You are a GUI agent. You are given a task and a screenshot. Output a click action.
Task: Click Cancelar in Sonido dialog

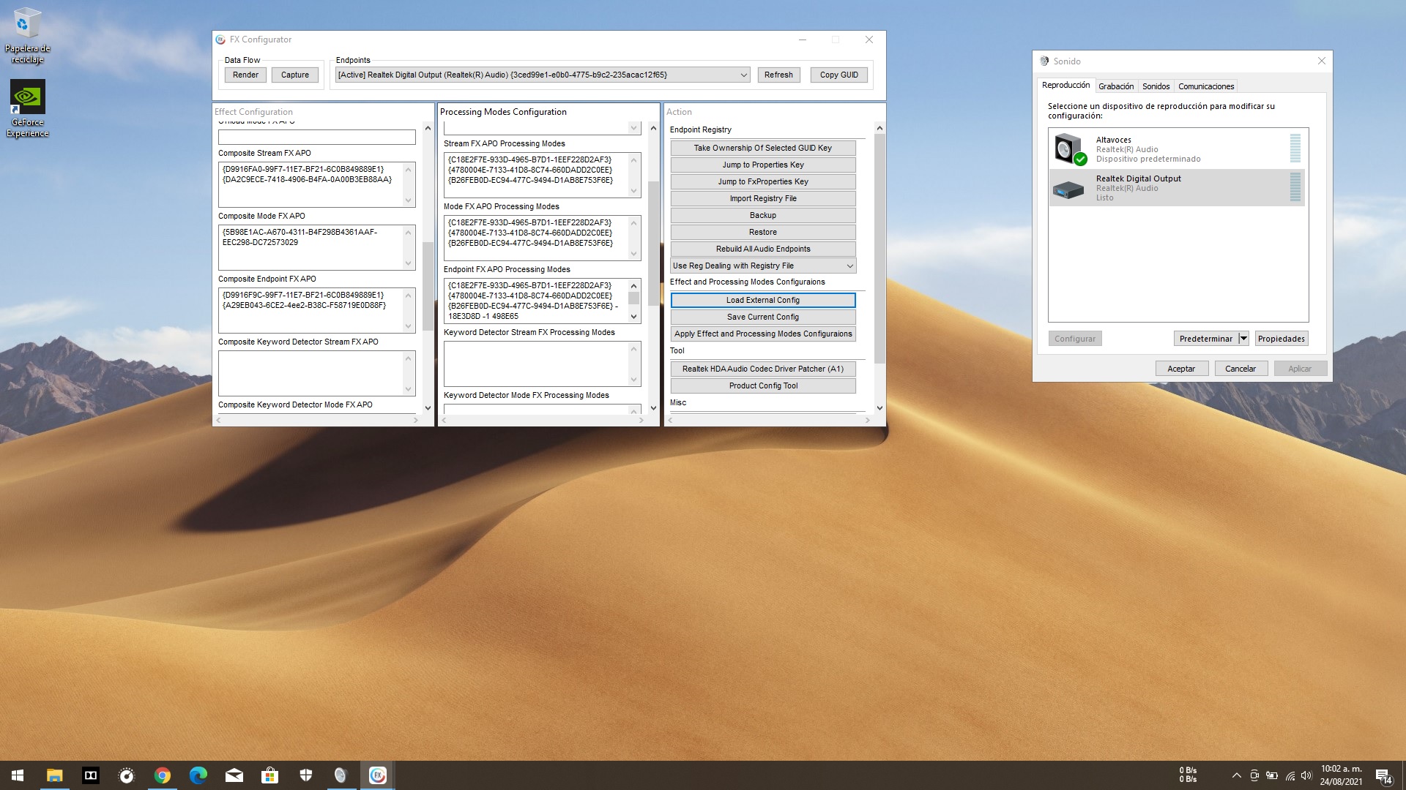pyautogui.click(x=1241, y=369)
